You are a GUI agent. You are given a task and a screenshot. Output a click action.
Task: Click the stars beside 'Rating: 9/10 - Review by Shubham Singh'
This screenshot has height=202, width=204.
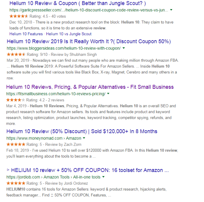click(x=16, y=54)
